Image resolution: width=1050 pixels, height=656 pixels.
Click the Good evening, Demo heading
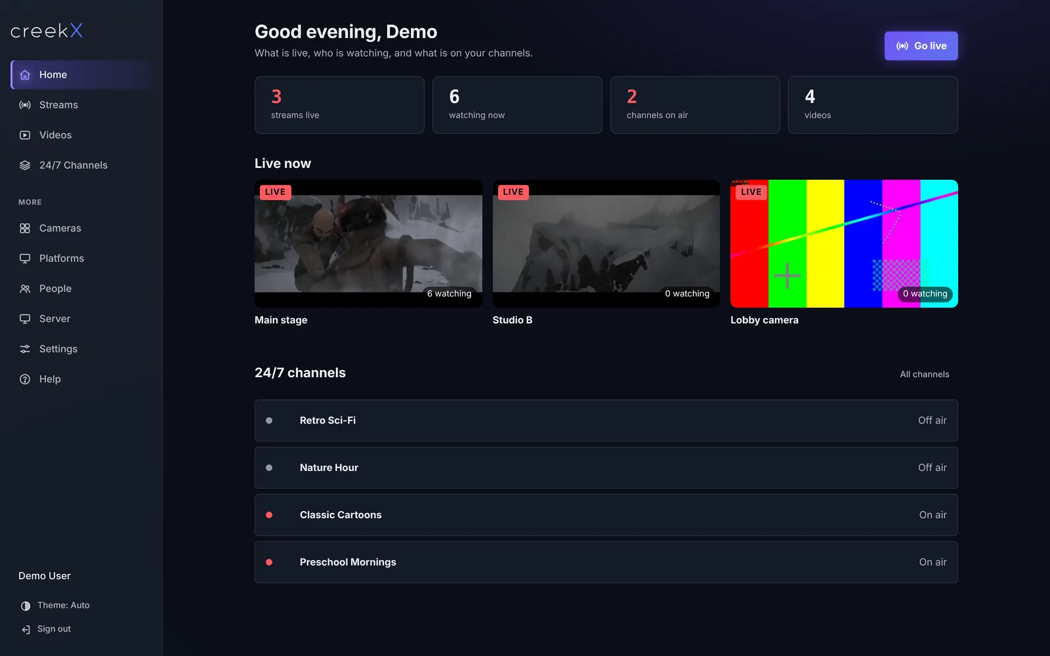point(346,31)
